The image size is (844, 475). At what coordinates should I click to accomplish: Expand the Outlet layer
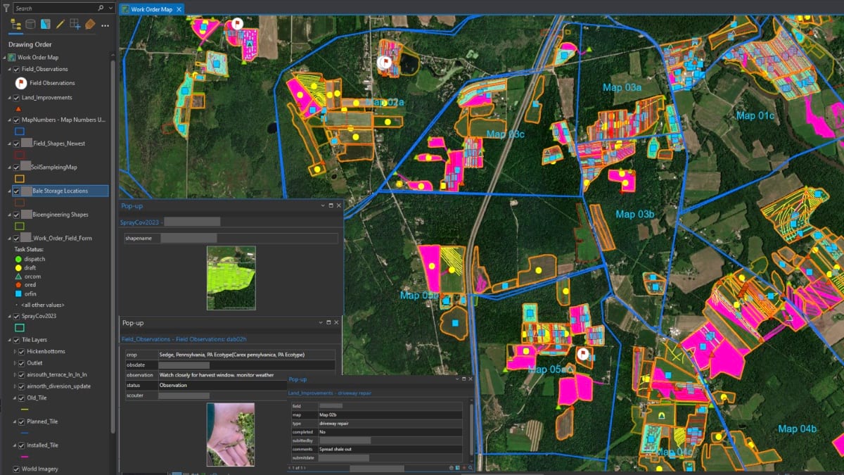[16, 363]
